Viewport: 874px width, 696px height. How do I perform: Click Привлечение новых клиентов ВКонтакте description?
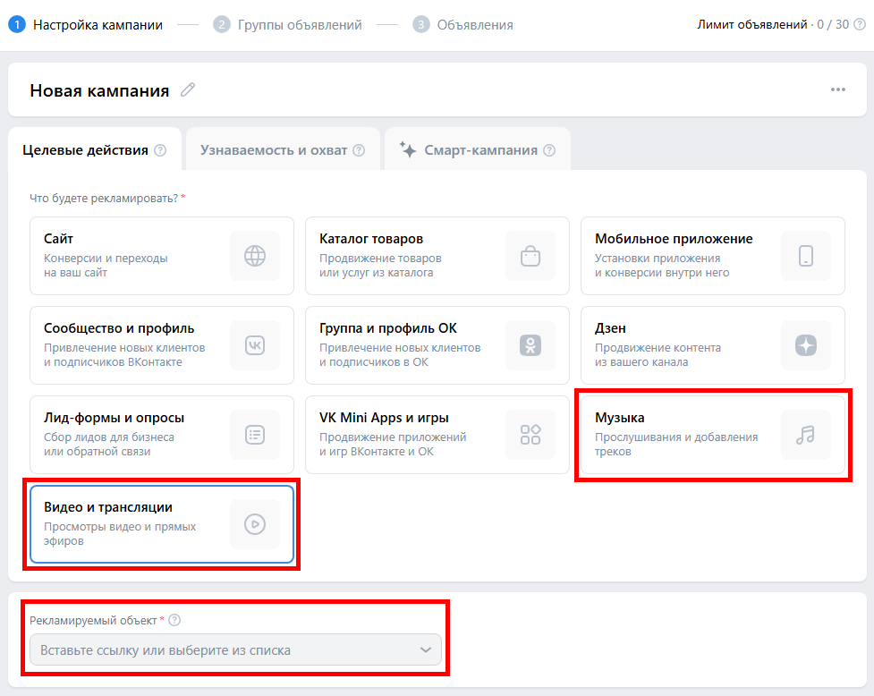coord(124,355)
